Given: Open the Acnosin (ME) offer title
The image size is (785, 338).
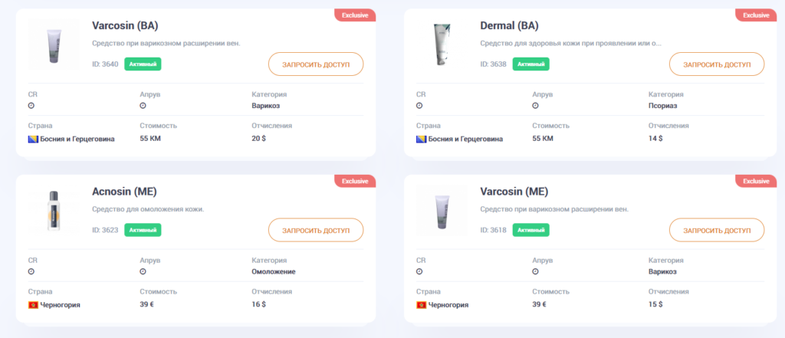Looking at the screenshot, I should coord(125,192).
